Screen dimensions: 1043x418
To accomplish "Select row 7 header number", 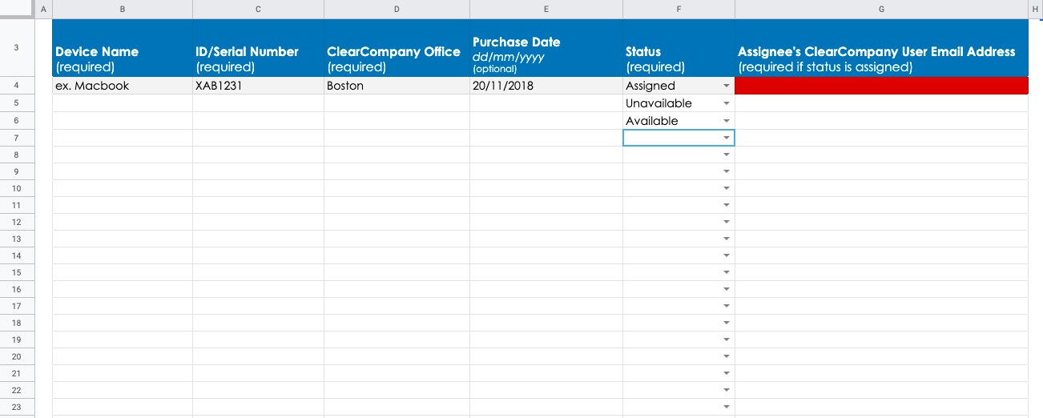I will click(17, 138).
